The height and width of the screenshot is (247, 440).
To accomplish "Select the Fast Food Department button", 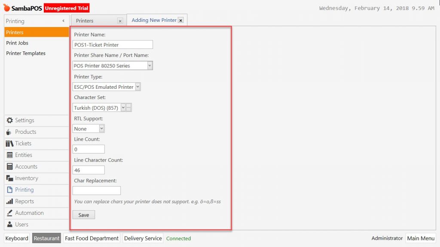I will 92,238.
